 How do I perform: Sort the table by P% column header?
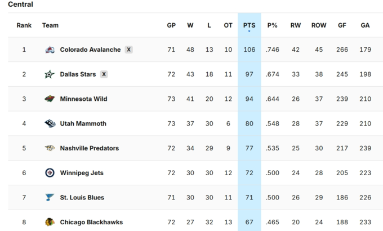coord(273,25)
